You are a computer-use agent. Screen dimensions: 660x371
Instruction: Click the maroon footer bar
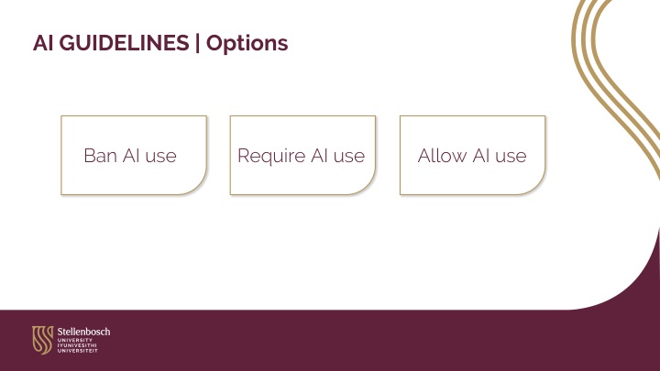click(x=330, y=340)
